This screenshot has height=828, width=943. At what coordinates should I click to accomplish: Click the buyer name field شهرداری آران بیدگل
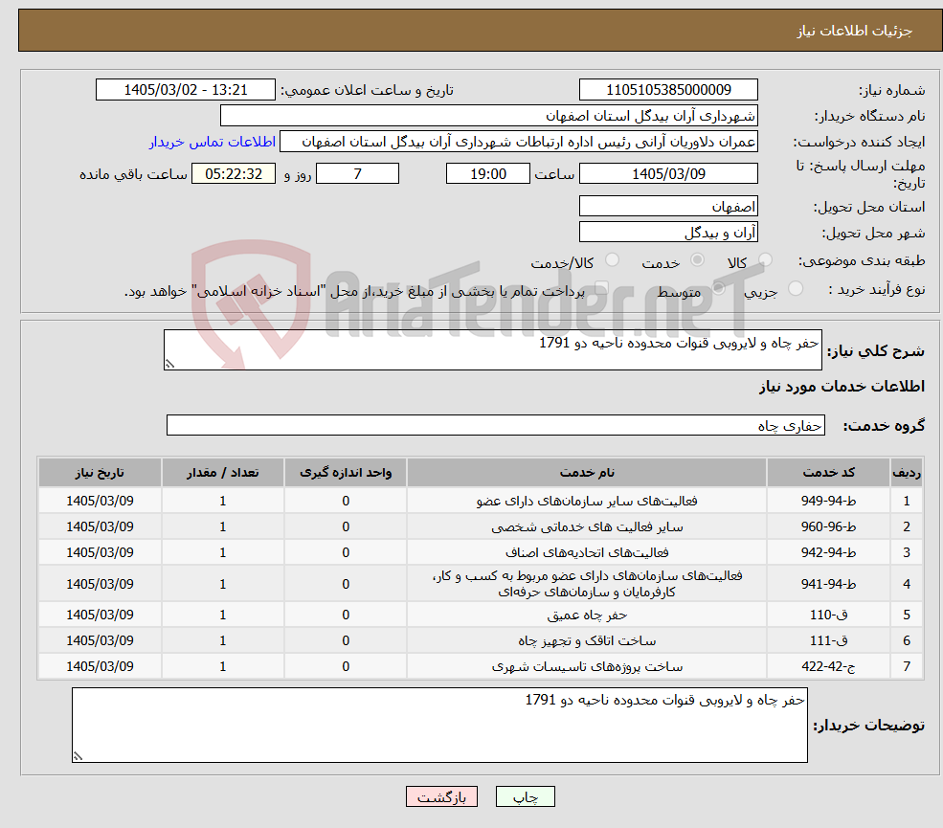coord(489,116)
